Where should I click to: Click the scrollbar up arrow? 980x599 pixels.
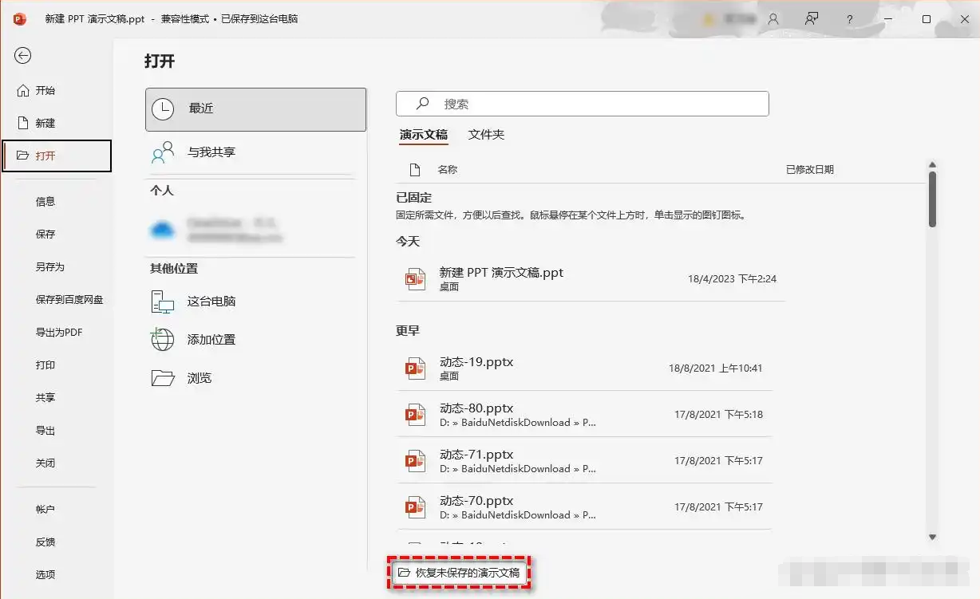[932, 164]
